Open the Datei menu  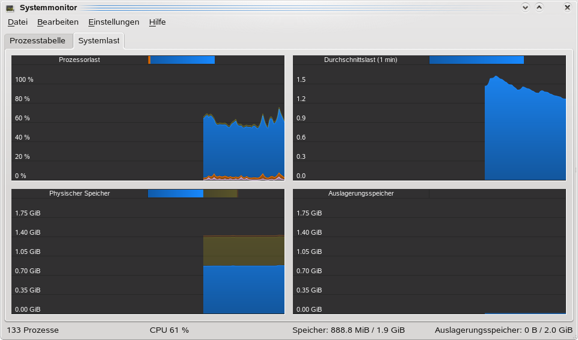[17, 22]
